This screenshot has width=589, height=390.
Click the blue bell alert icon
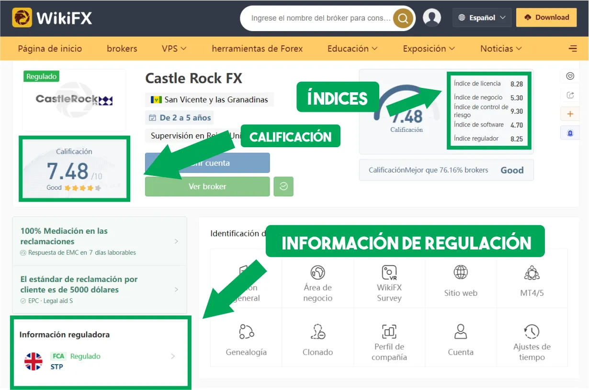pyautogui.click(x=570, y=133)
